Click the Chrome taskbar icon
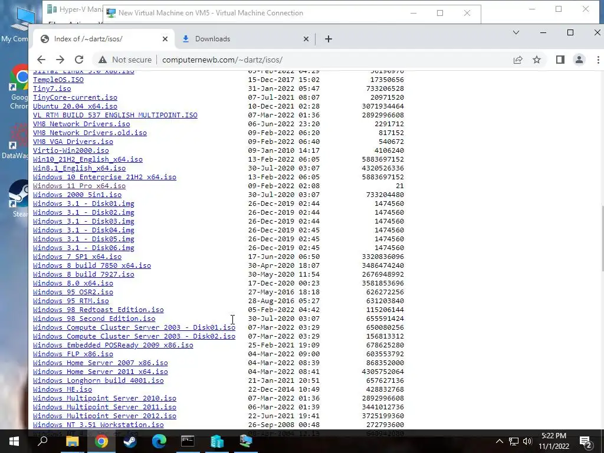This screenshot has width=604, height=453. 101,441
